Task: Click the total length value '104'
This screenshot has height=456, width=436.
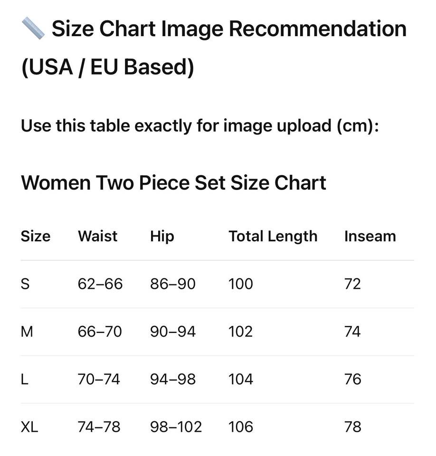Action: pyautogui.click(x=241, y=380)
